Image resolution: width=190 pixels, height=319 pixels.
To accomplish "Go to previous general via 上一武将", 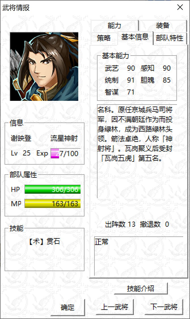I will point(115,307).
